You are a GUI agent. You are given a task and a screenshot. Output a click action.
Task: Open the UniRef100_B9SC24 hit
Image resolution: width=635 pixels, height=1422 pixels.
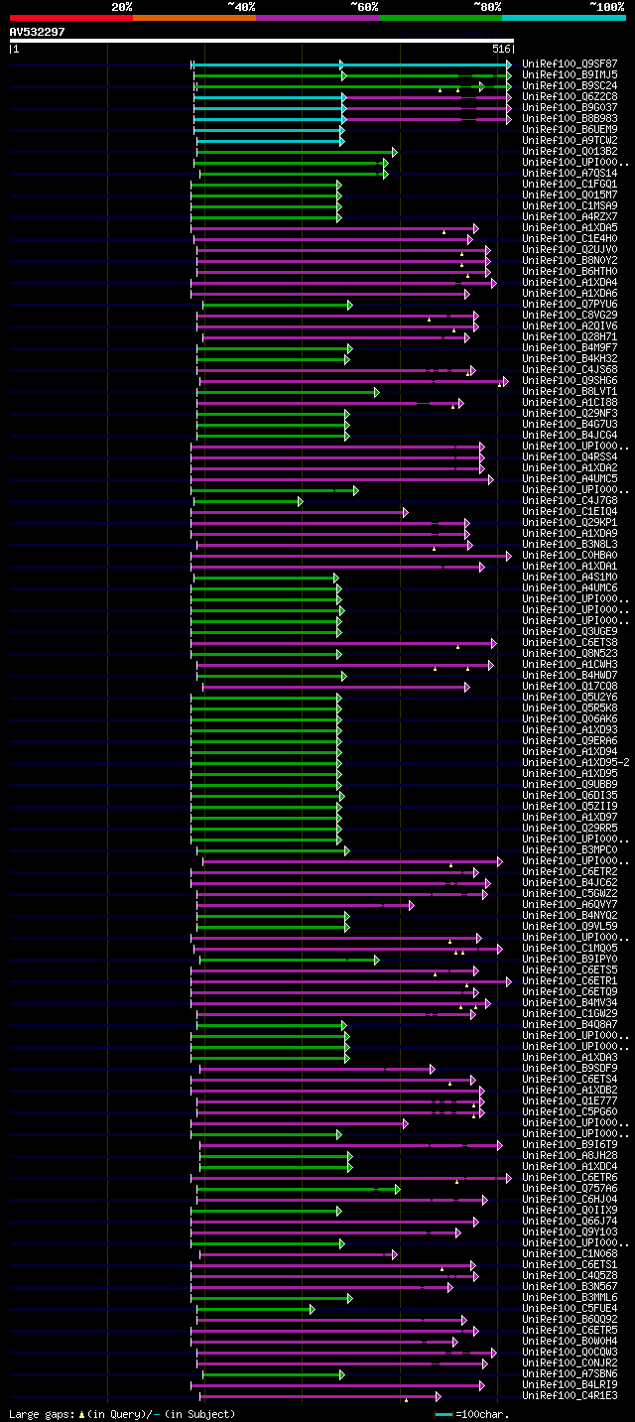570,86
